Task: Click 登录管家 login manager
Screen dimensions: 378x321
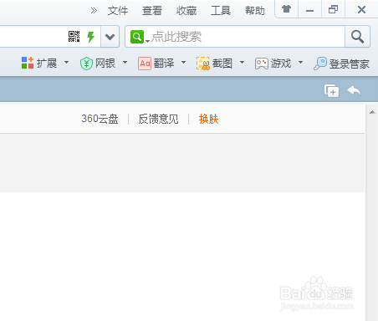Action: (x=342, y=64)
